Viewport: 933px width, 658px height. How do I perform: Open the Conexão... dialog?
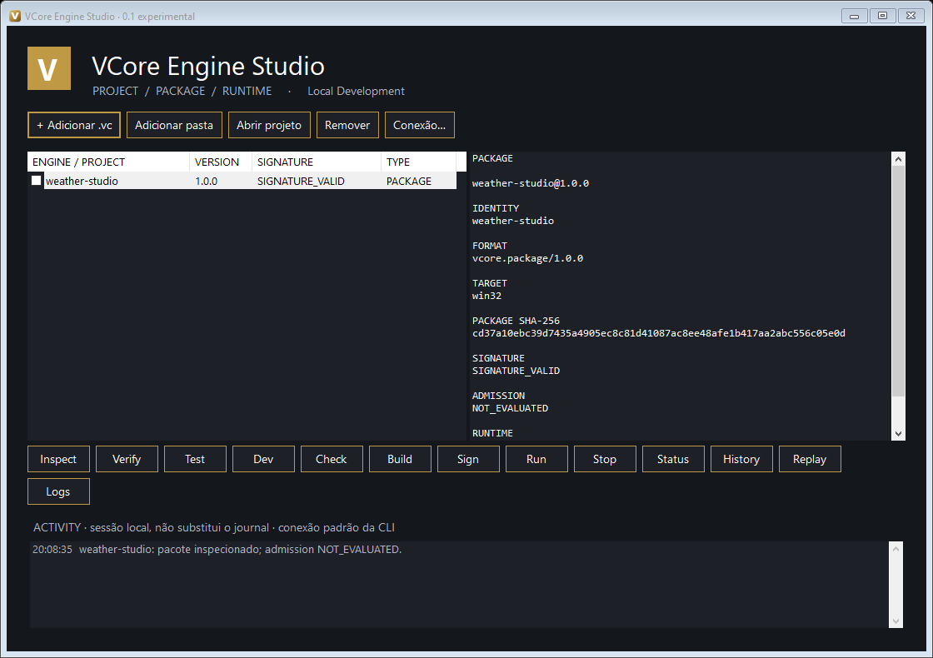click(x=420, y=125)
